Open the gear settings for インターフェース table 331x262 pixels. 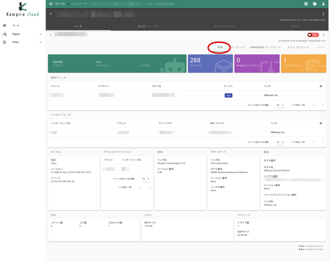[x=321, y=123]
